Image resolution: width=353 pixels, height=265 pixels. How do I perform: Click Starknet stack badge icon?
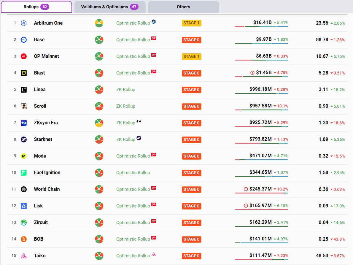(x=139, y=138)
